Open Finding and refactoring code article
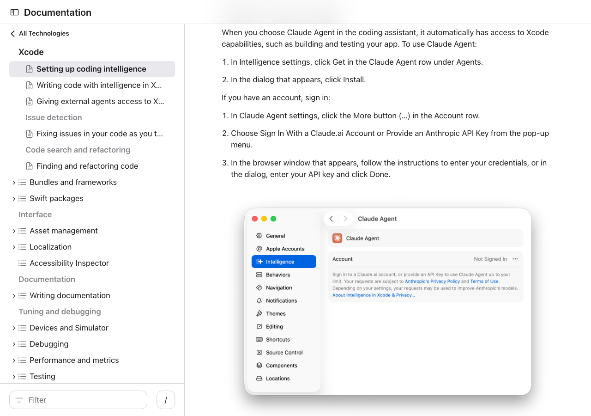 tap(87, 166)
